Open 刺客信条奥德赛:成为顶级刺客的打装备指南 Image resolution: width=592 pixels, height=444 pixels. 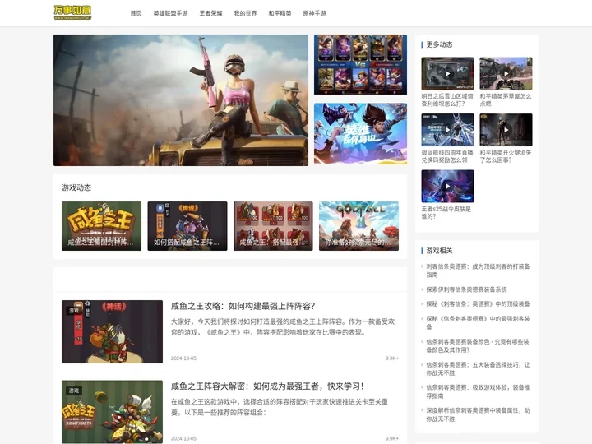(x=478, y=271)
